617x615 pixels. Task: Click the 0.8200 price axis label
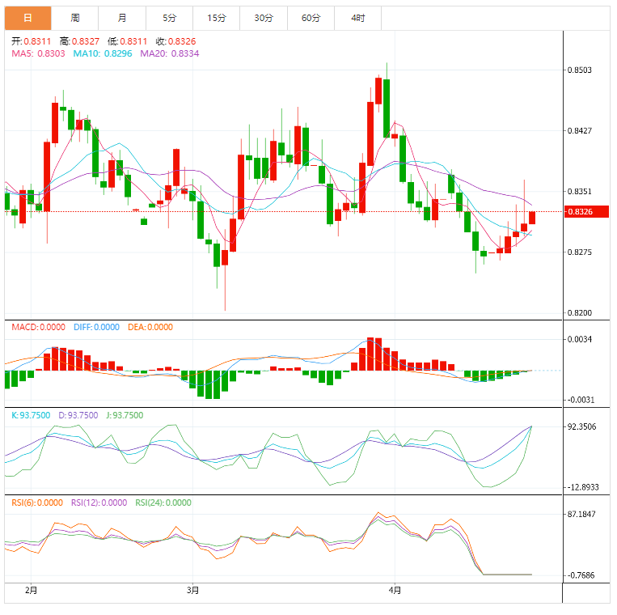(579, 312)
